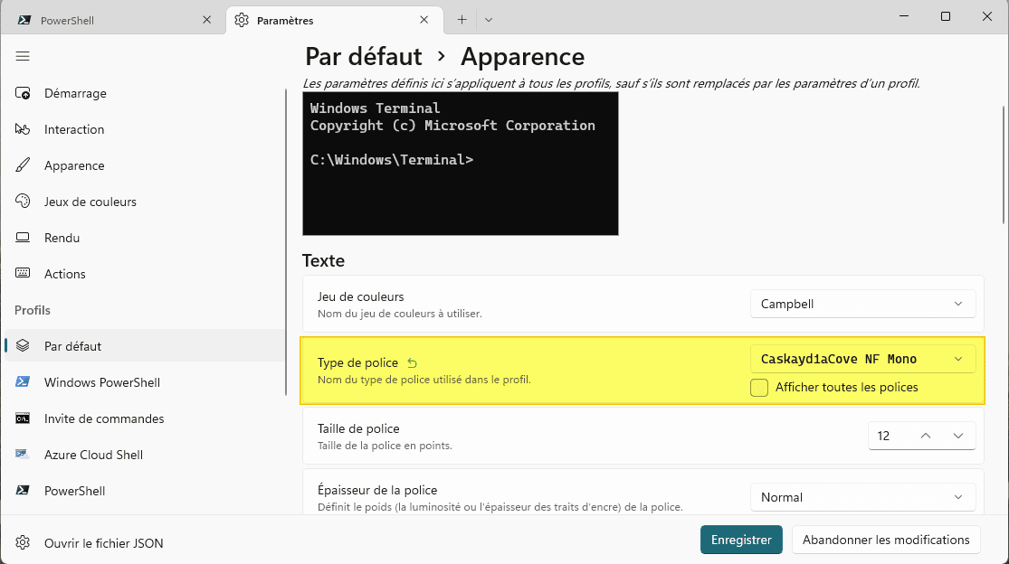Click the Enregistrer button
The image size is (1009, 564).
tap(741, 540)
